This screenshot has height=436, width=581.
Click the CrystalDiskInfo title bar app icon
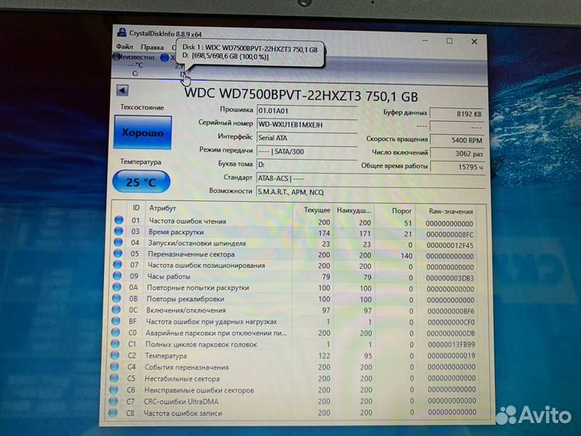click(x=122, y=32)
